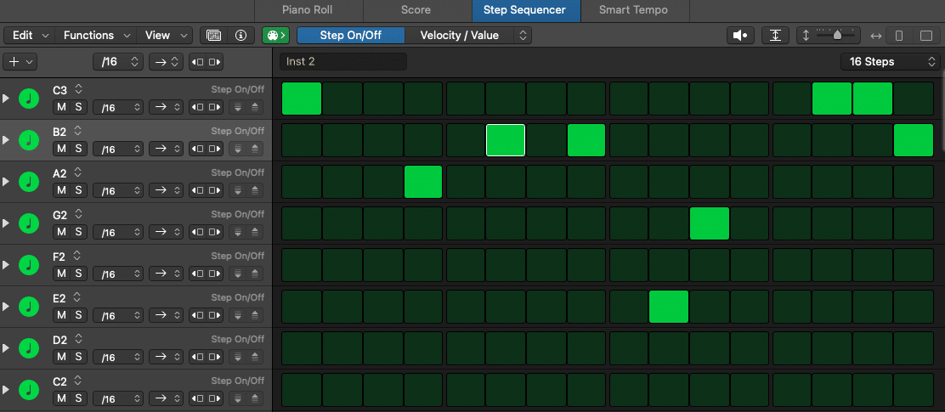The width and height of the screenshot is (945, 412).
Task: Expand the C3 row disclosure triangle
Action: click(6, 99)
